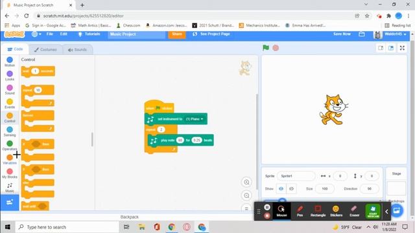Viewport: 415px width, 233px height.
Task: Select the Rectangle tool in recorder toolbar
Action: click(x=318, y=211)
